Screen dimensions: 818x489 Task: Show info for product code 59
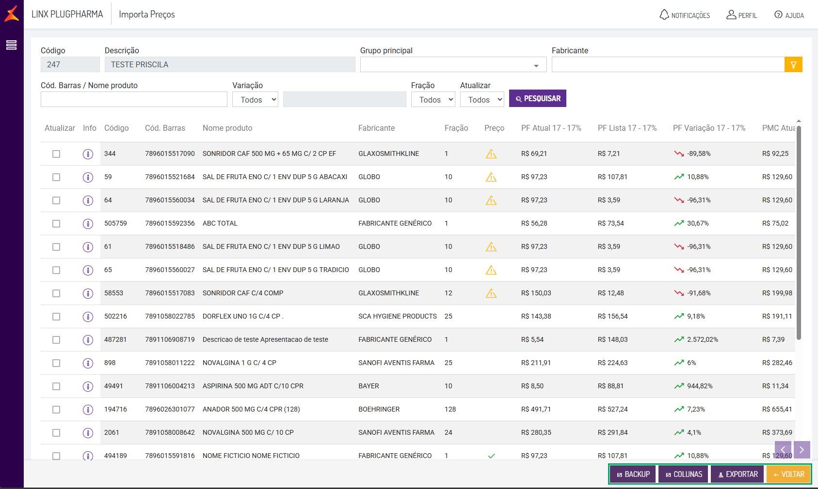click(88, 177)
